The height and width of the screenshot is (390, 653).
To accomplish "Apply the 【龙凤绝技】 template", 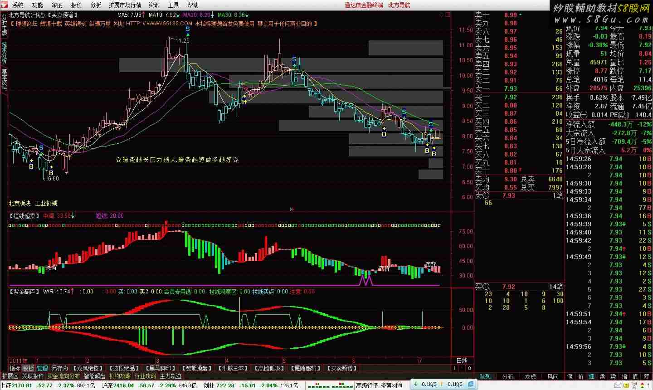I will (x=87, y=368).
